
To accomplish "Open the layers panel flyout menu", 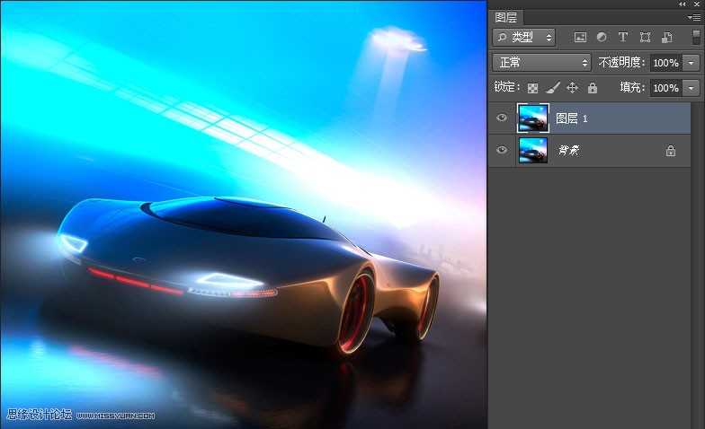I will click(694, 17).
